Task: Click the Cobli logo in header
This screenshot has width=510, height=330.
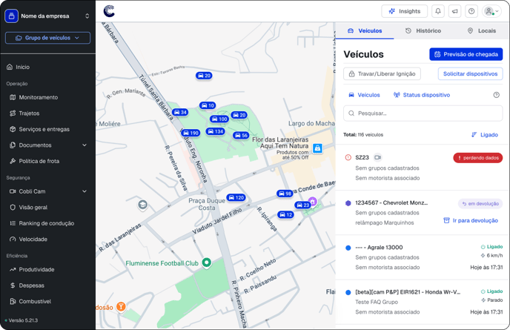Action: pos(109,11)
